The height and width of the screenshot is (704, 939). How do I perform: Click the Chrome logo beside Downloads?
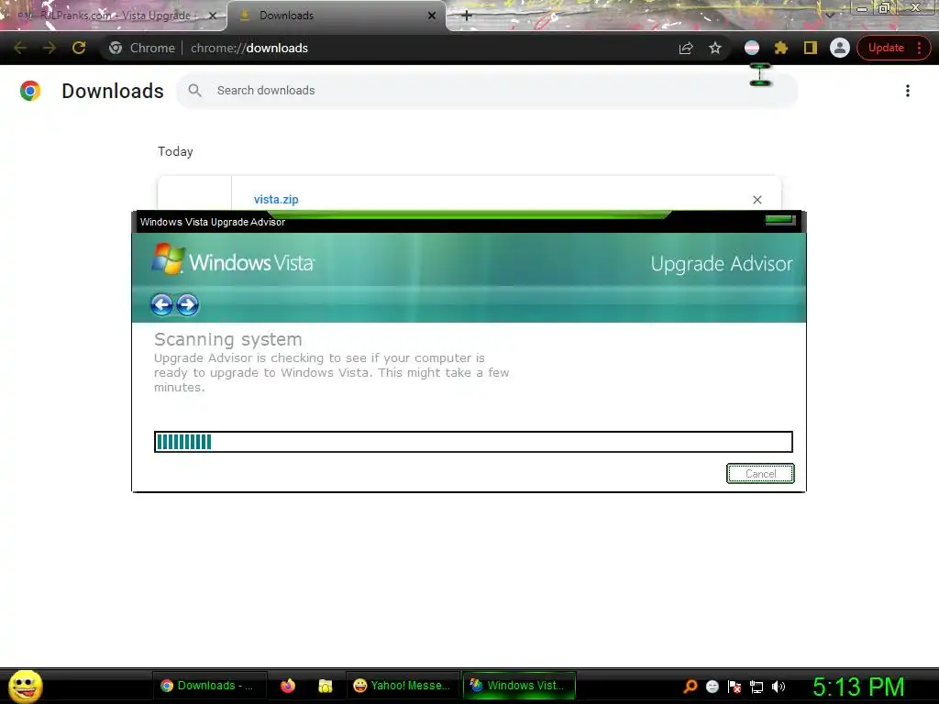pyautogui.click(x=30, y=91)
